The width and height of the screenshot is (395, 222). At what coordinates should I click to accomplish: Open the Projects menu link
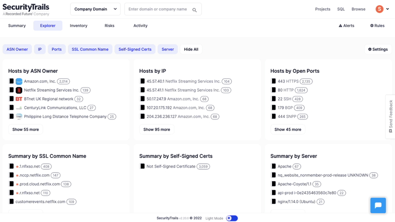323,9
